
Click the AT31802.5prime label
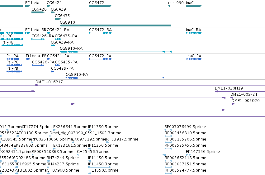click(31, 170)
